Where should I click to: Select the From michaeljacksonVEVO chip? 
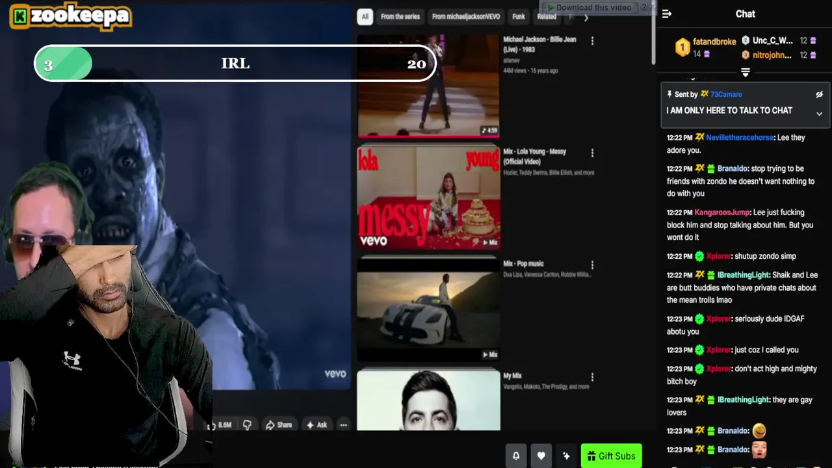(466, 17)
